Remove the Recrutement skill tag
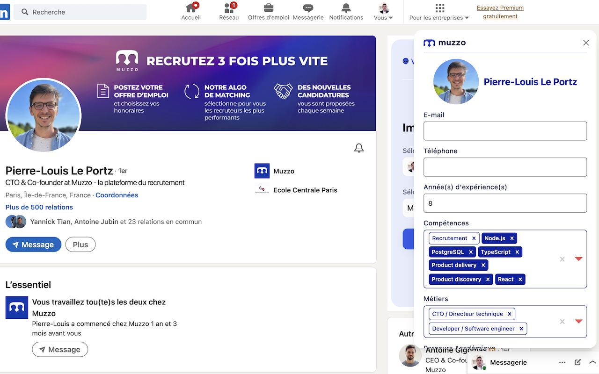 click(474, 238)
